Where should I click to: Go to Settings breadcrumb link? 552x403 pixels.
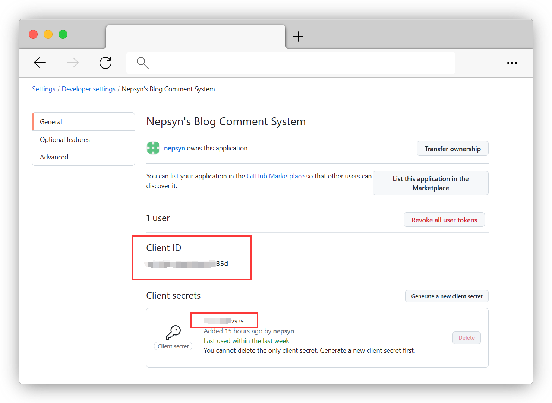pyautogui.click(x=44, y=89)
